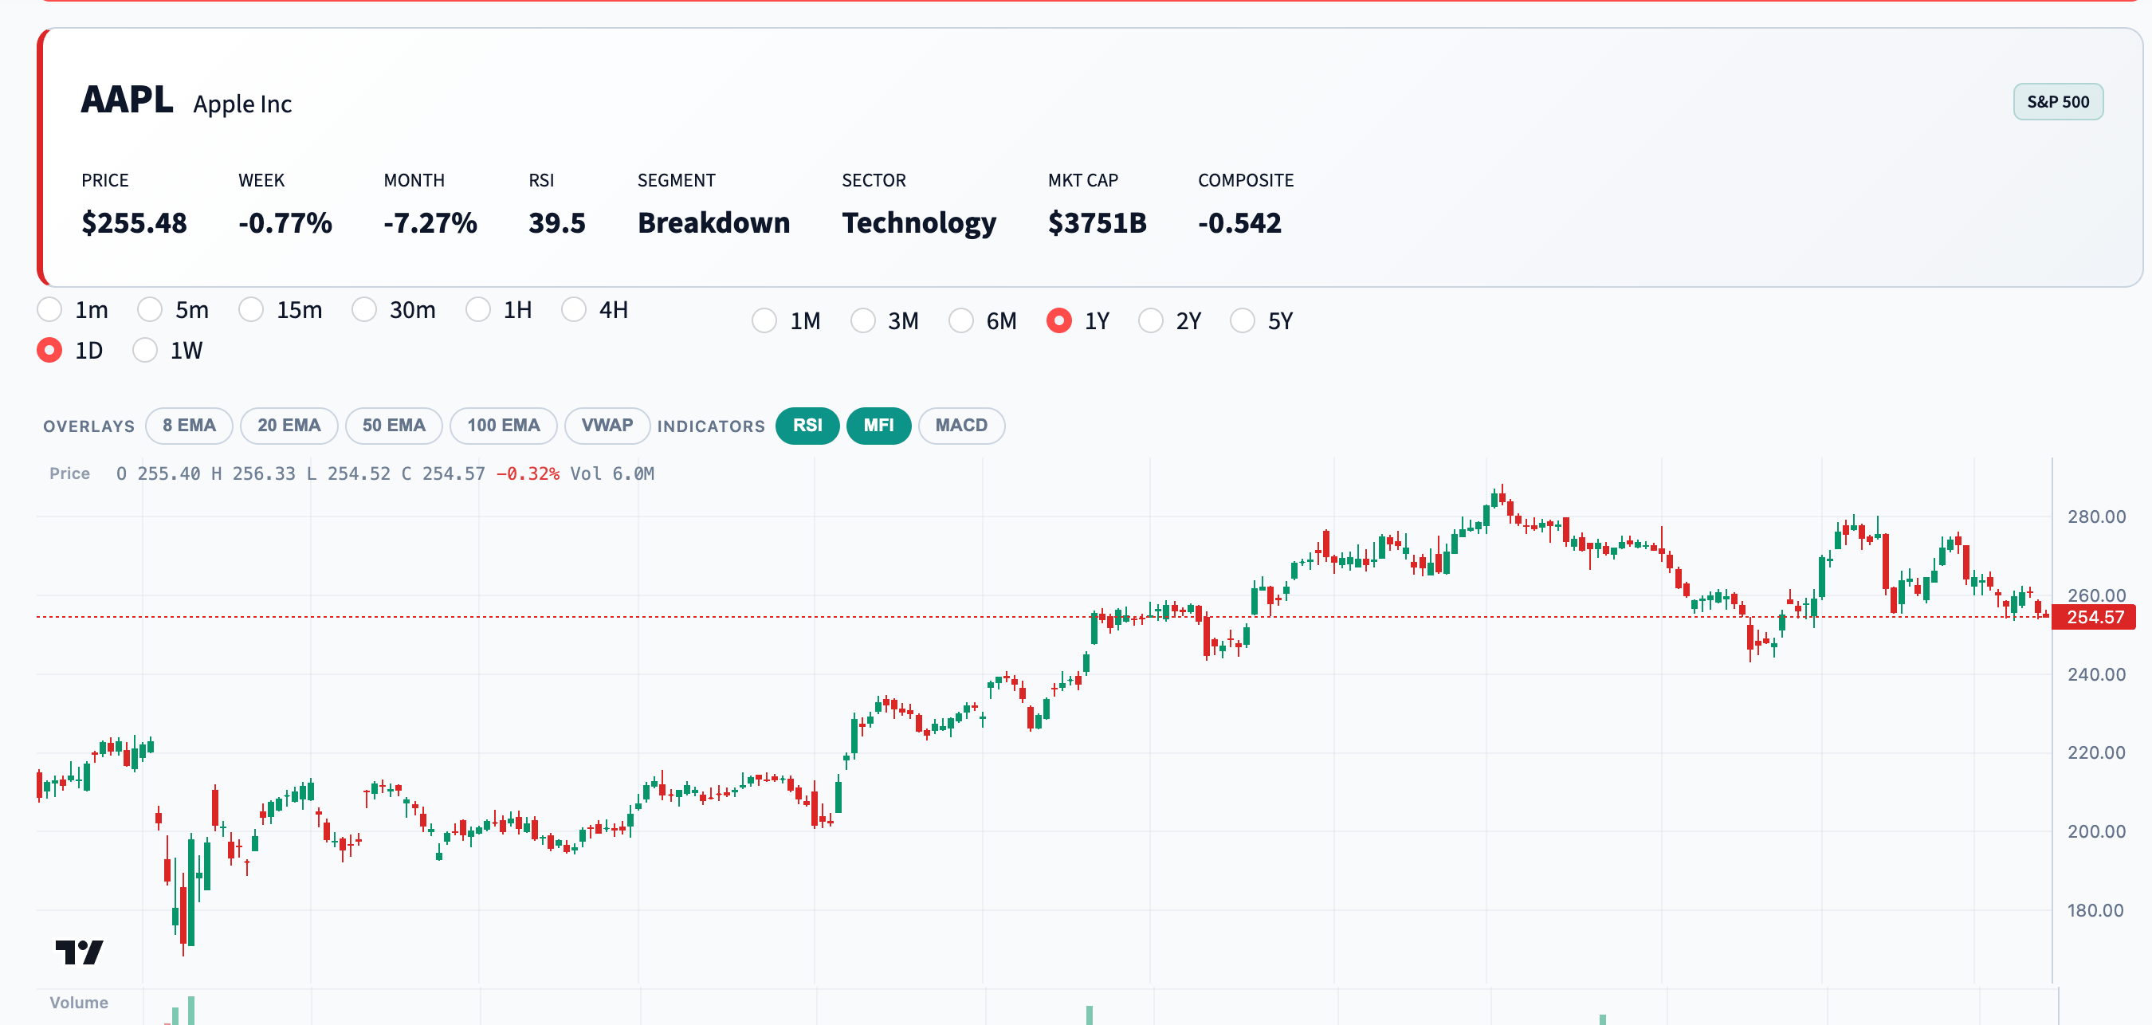Choose the 15m interval radio
The width and height of the screenshot is (2152, 1025).
[x=251, y=310]
